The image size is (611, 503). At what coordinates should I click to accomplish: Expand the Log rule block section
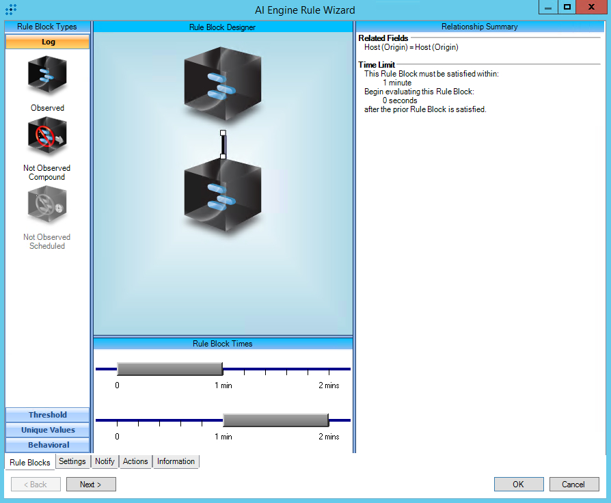48,42
